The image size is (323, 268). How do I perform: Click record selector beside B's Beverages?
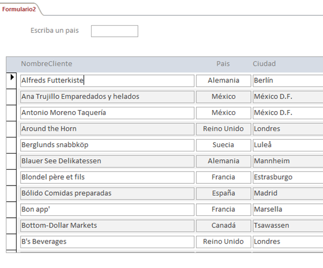[11, 242]
